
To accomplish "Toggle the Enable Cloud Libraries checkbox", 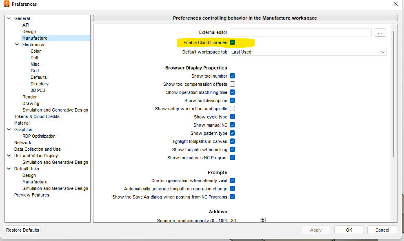I will [233, 42].
